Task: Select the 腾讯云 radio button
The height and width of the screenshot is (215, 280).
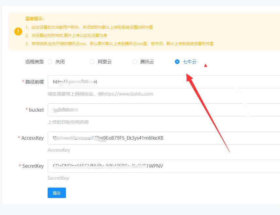Action: 135,62
